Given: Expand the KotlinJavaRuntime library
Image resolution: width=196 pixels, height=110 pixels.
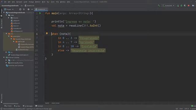Looking at the screenshot, I should click(6, 63).
